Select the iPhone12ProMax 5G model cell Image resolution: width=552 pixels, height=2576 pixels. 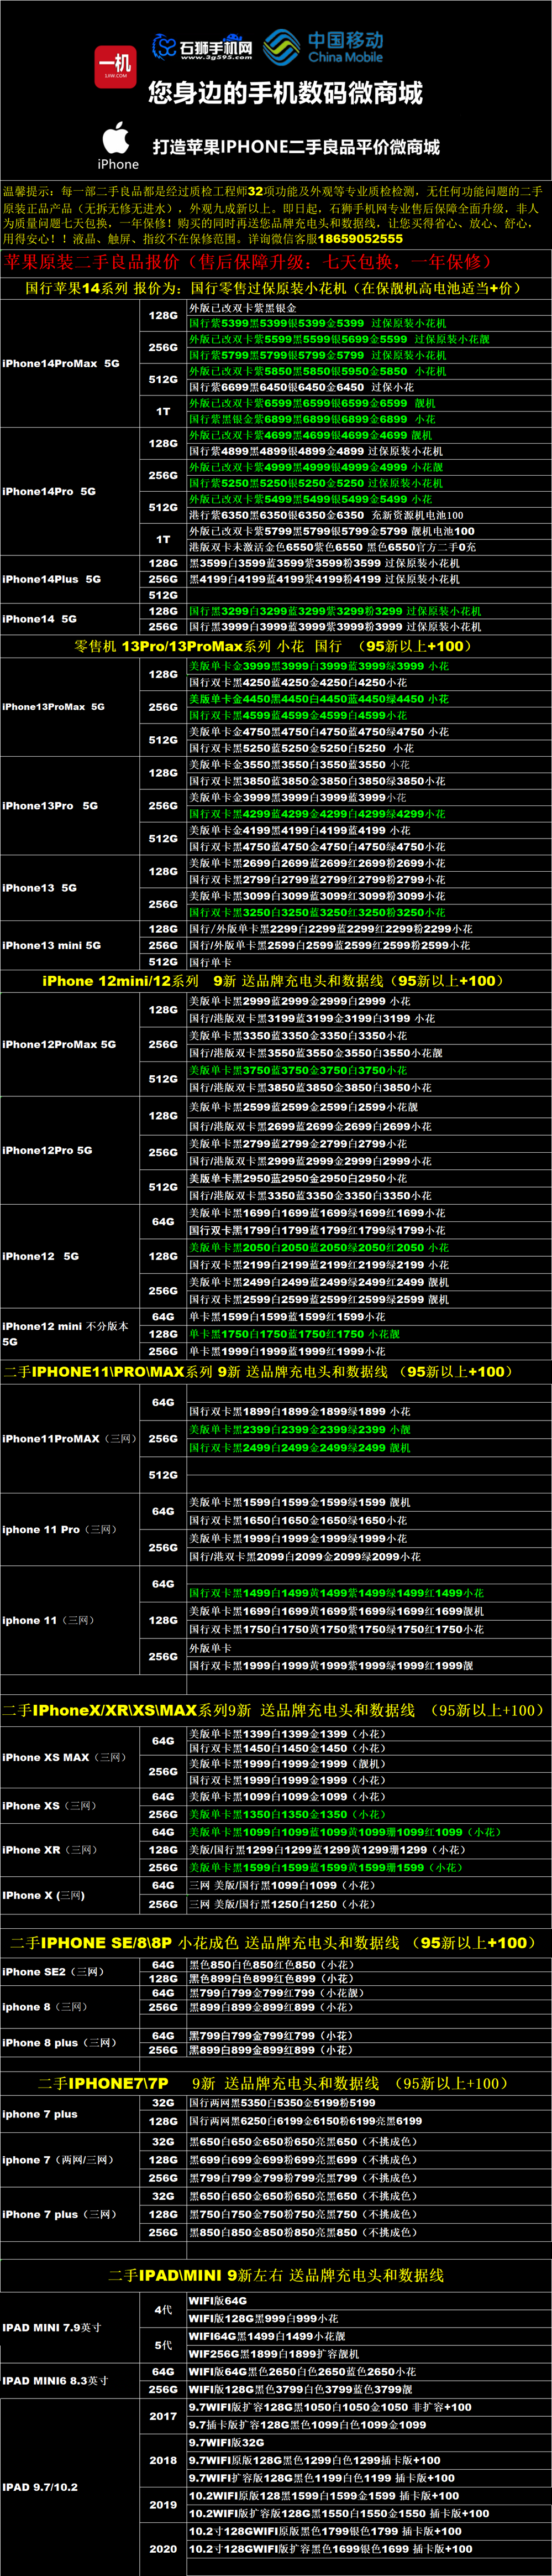tap(70, 1044)
